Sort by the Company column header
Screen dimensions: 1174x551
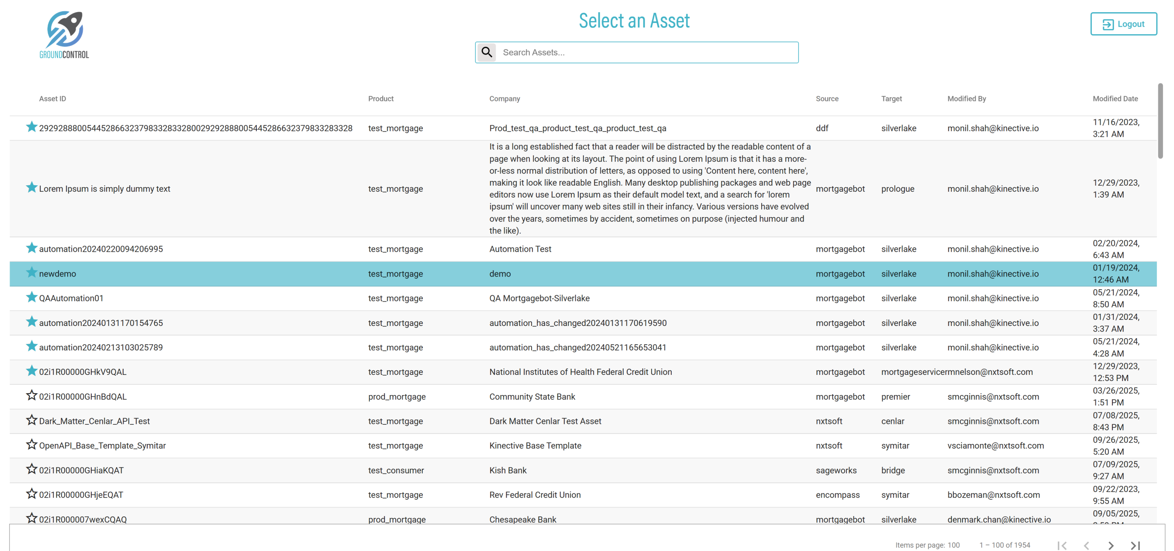coord(504,98)
